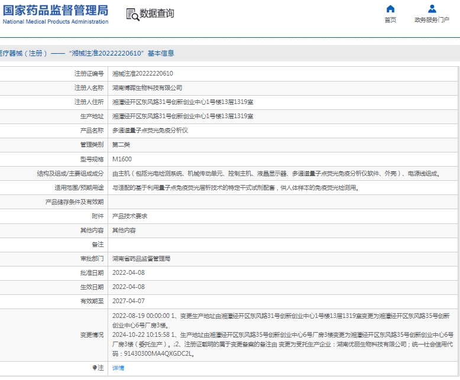This screenshot has height=380, width=460.
Task: Click the National Medical Products Administration subtitle
Action: tap(56, 22)
